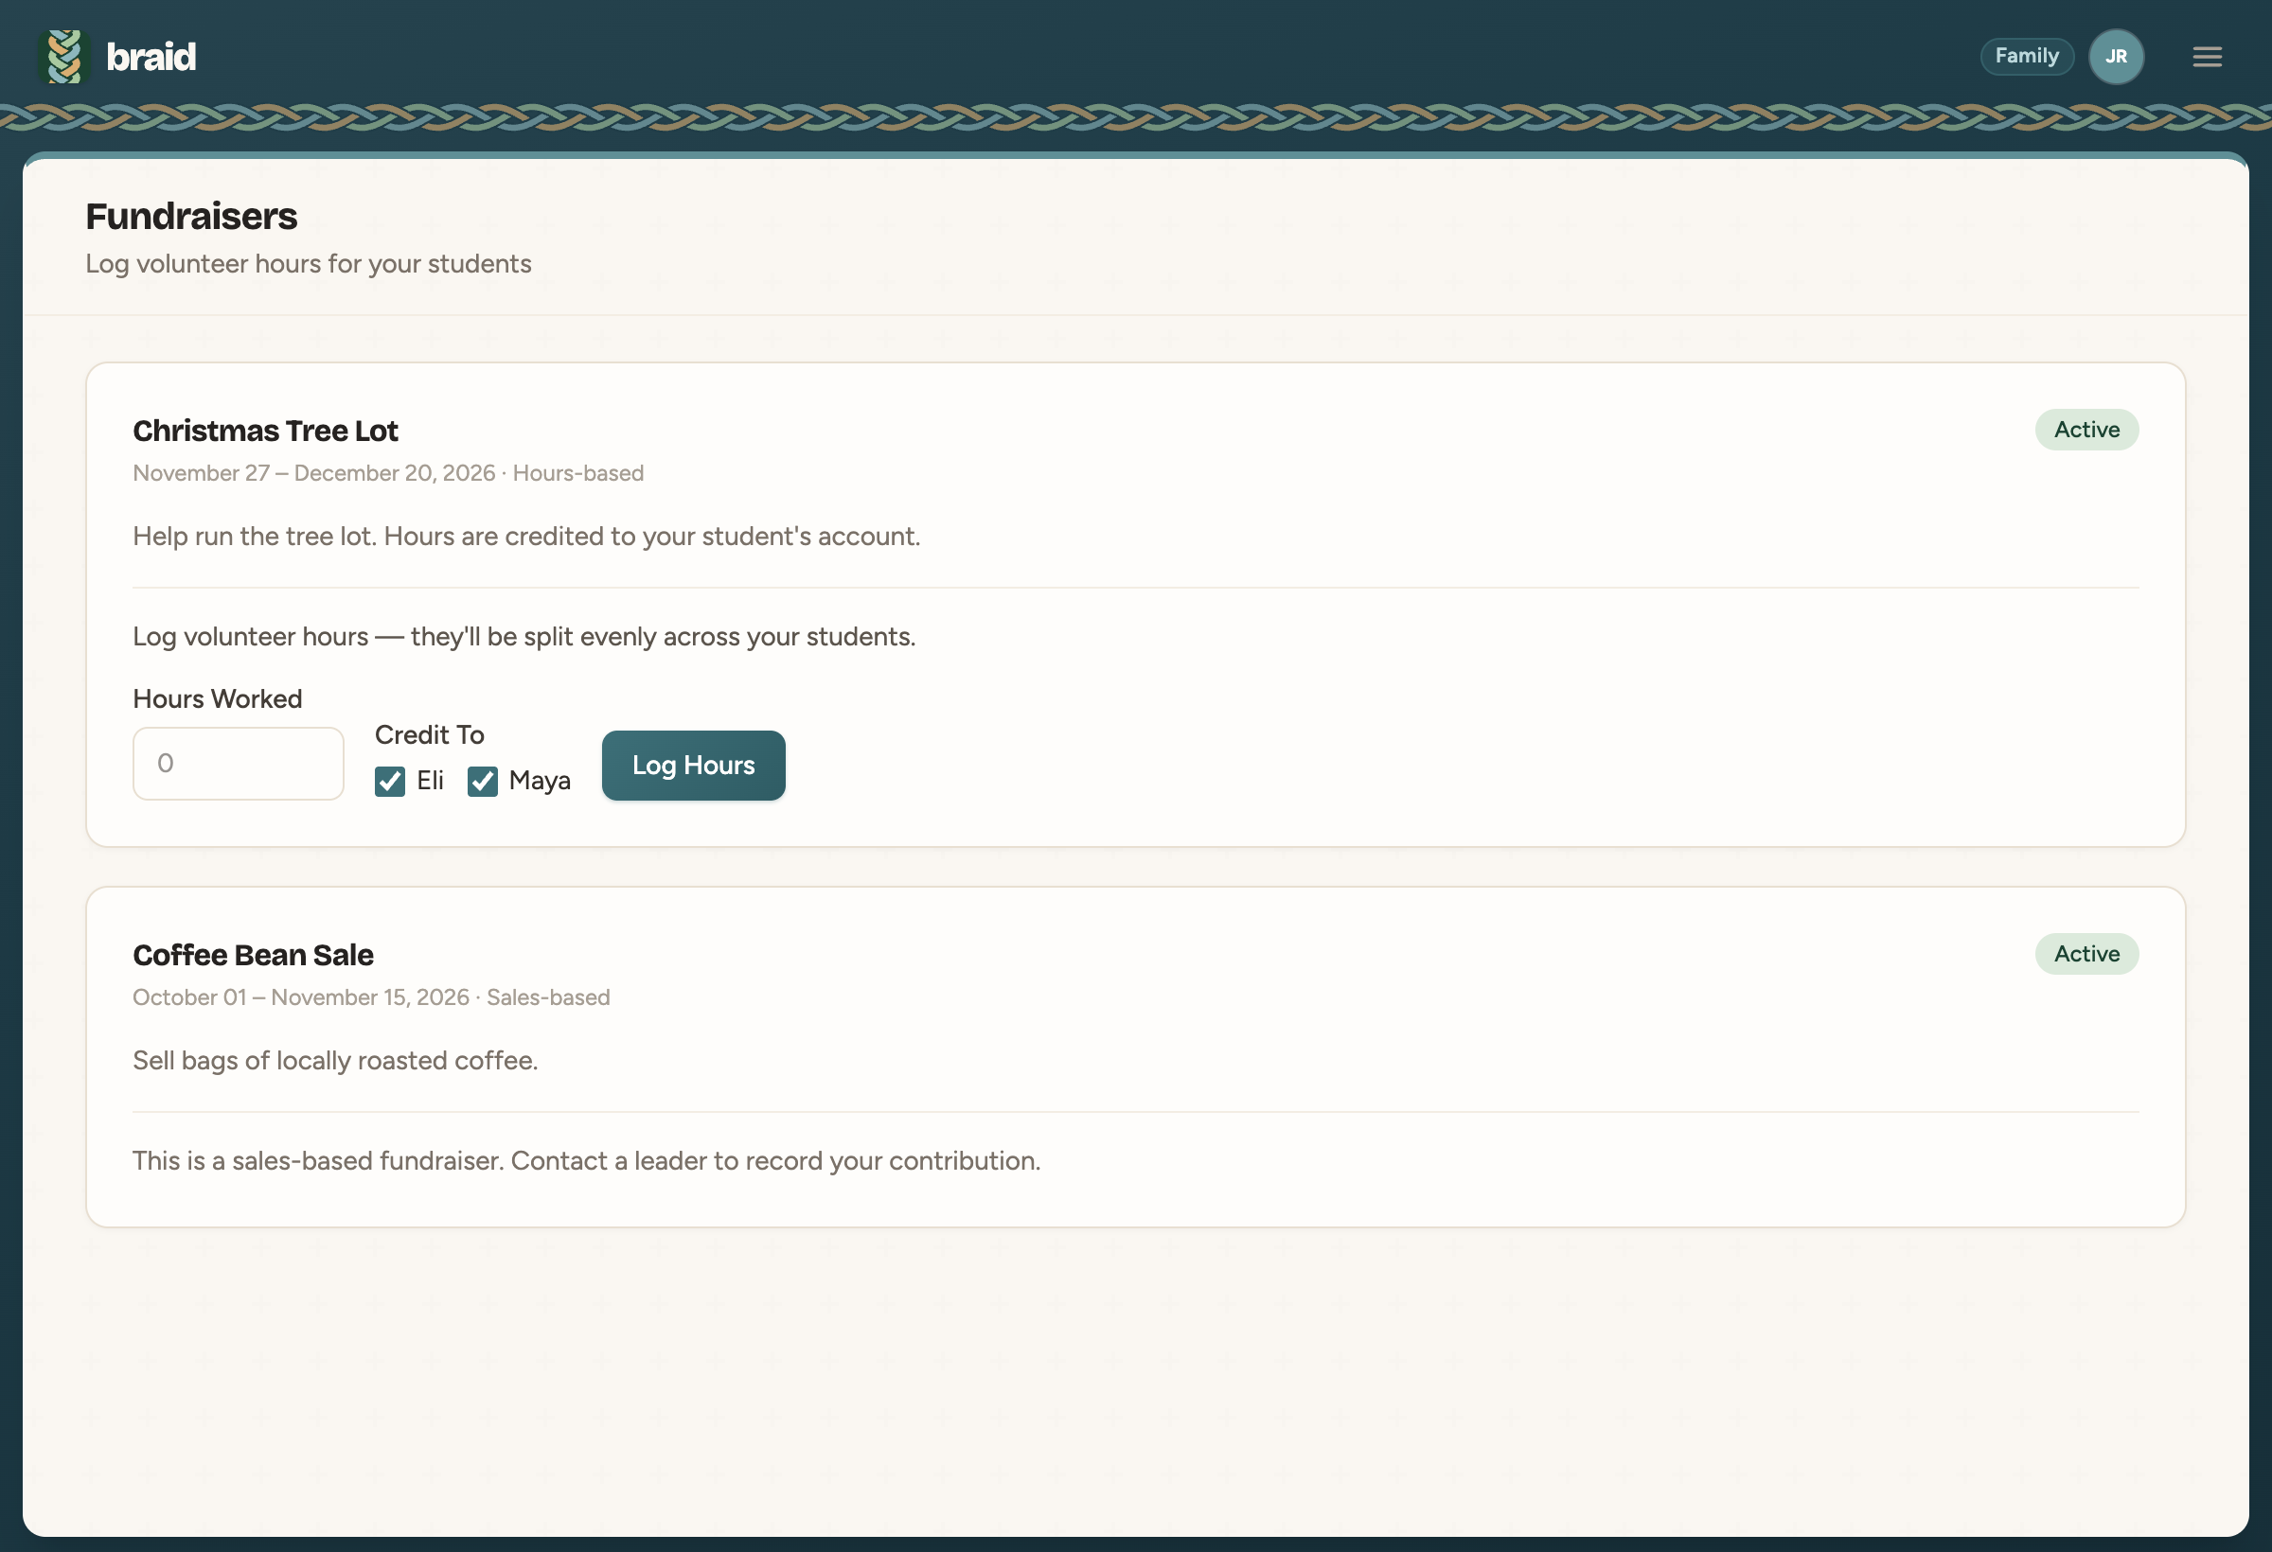Screen dimensions: 2272x1552
Task: Open the hamburger menu icon
Action: 2207,57
